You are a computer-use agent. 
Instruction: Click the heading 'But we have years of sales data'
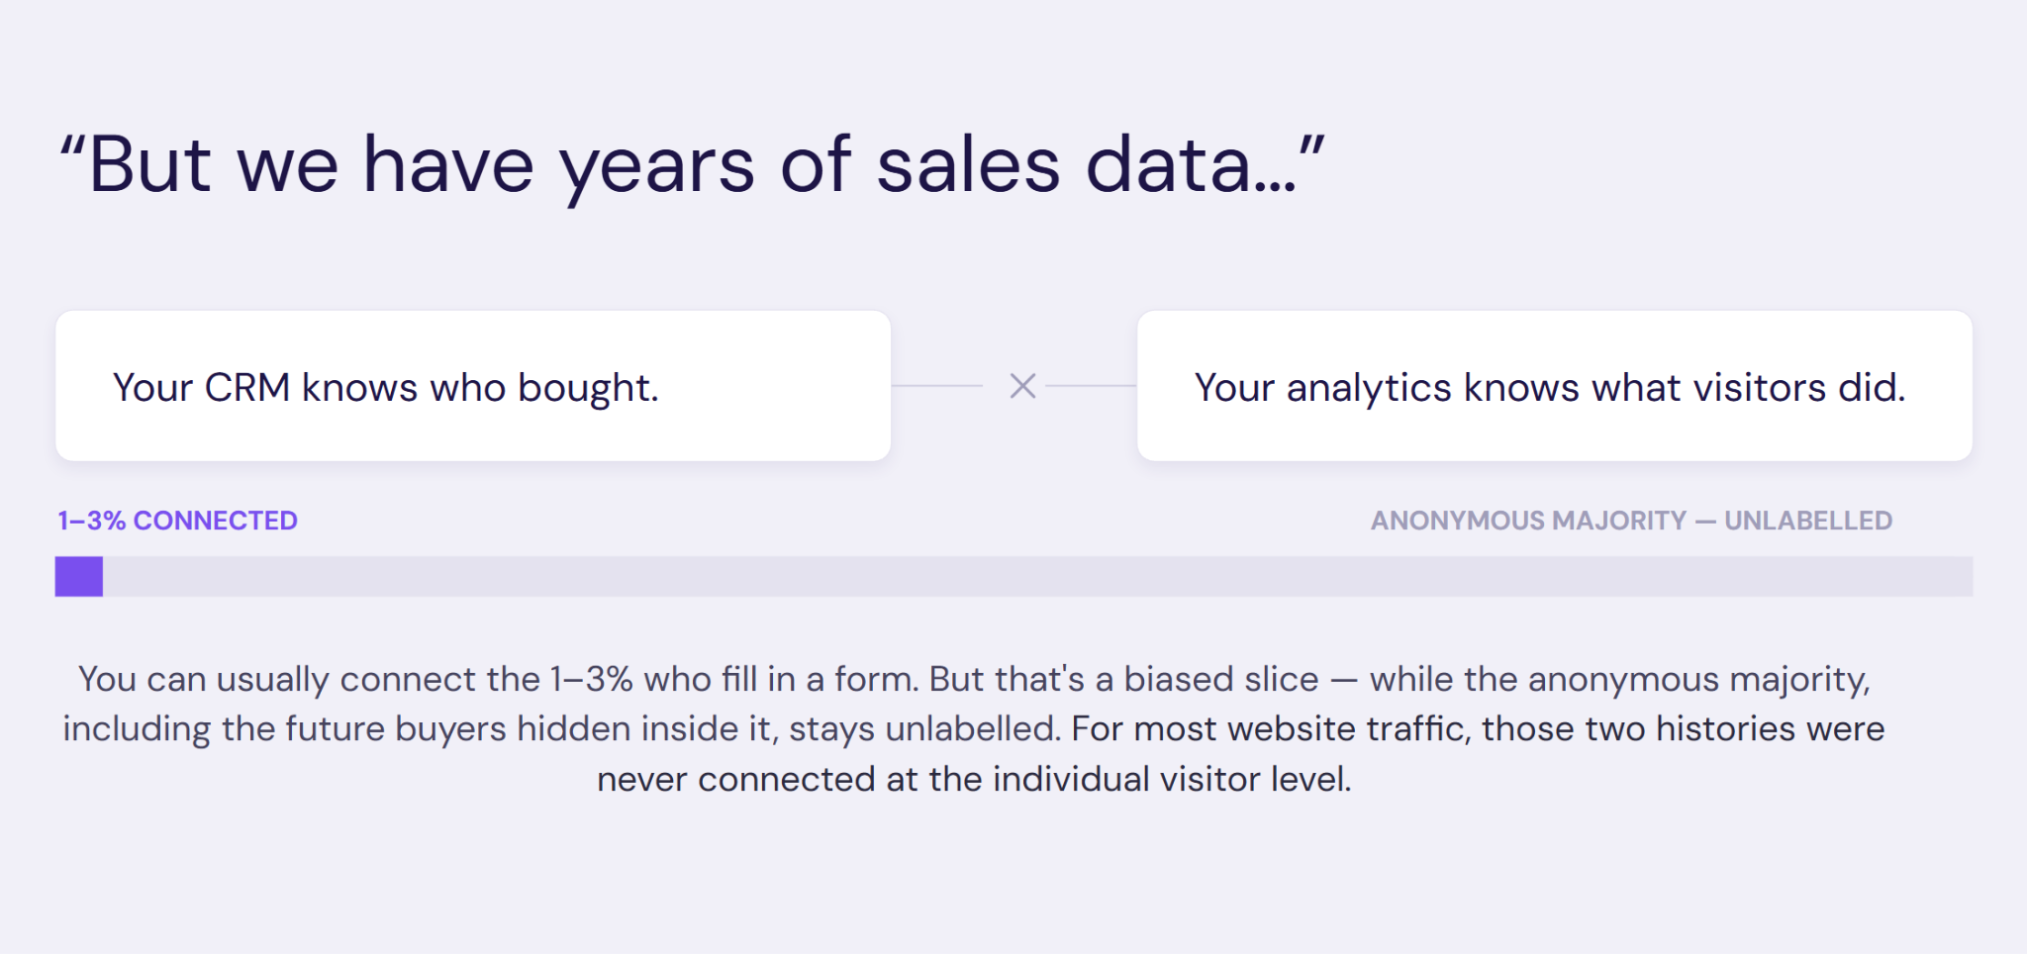(692, 165)
